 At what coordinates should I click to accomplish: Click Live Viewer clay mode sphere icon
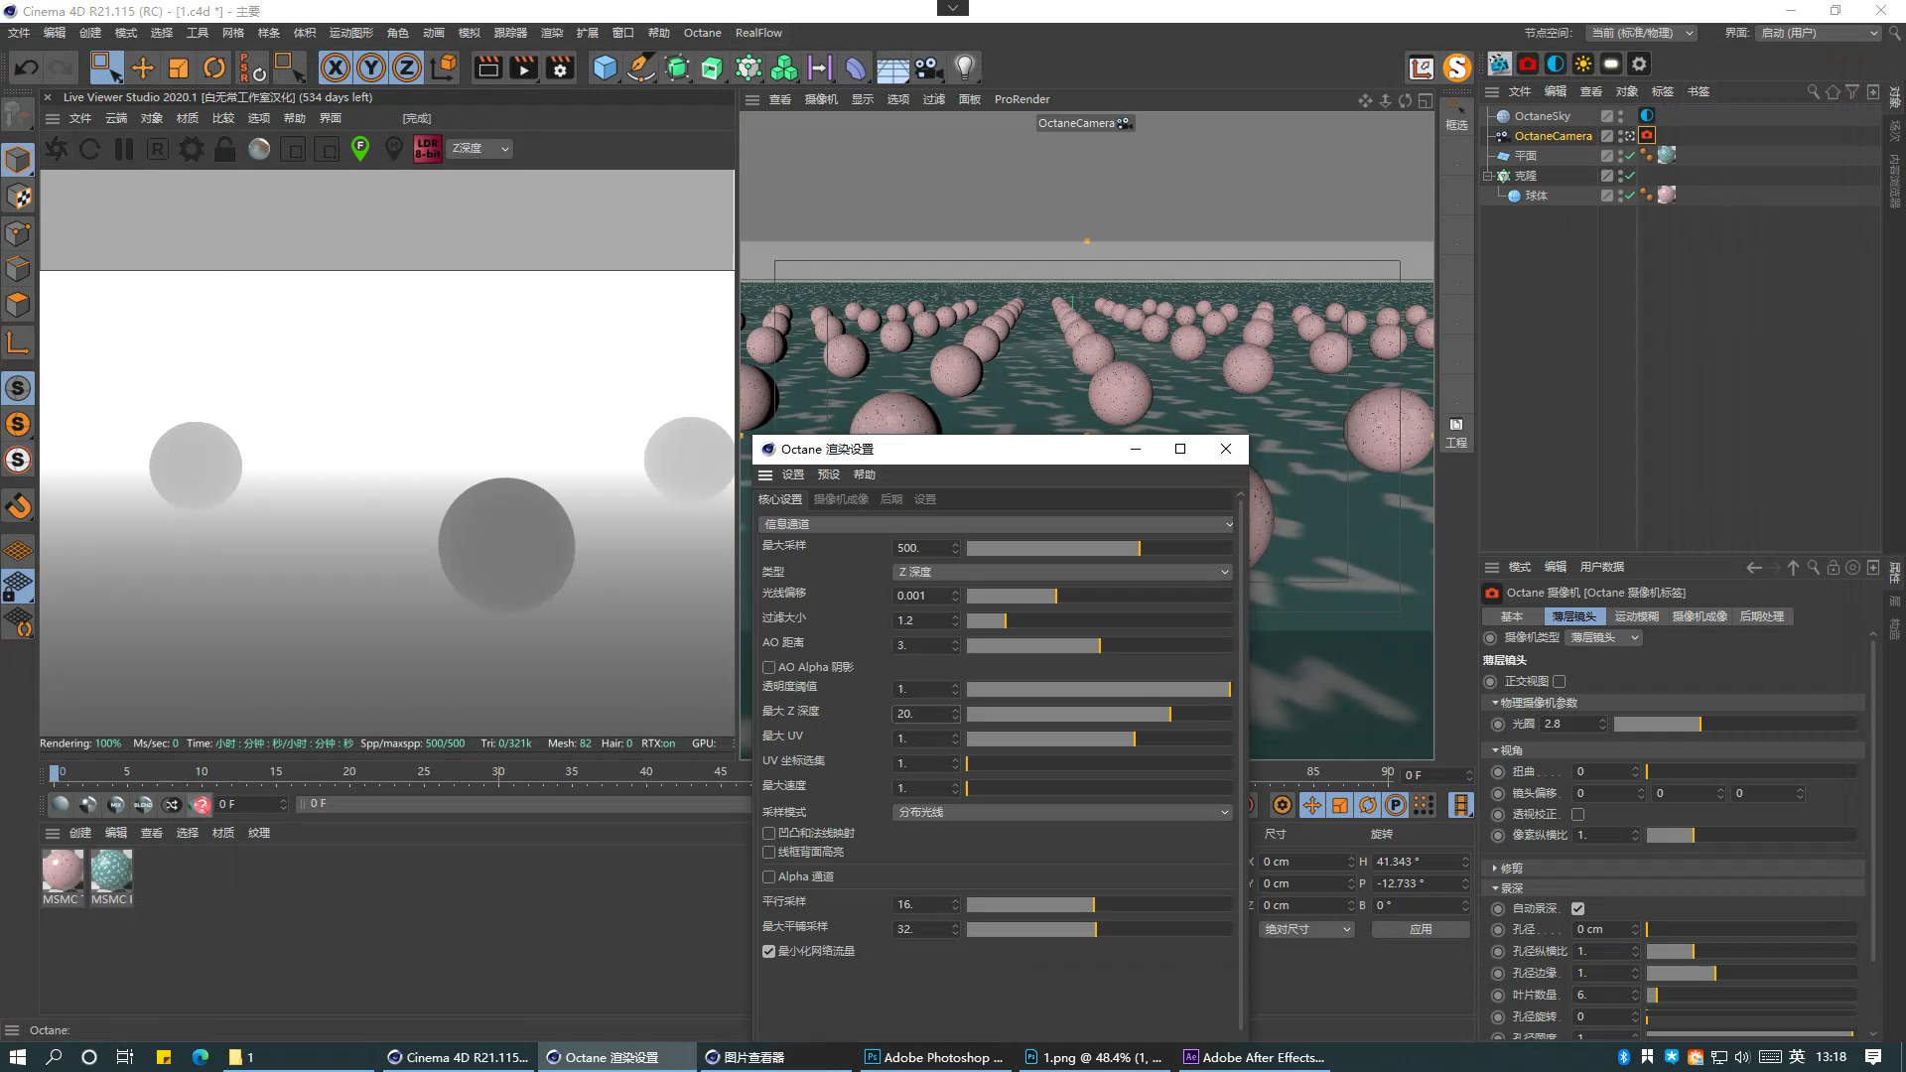pos(259,149)
